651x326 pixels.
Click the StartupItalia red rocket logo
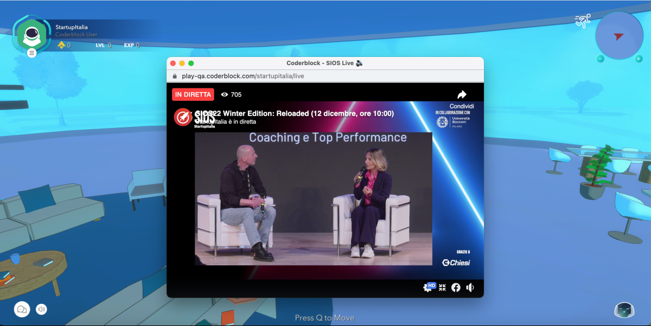click(x=183, y=117)
